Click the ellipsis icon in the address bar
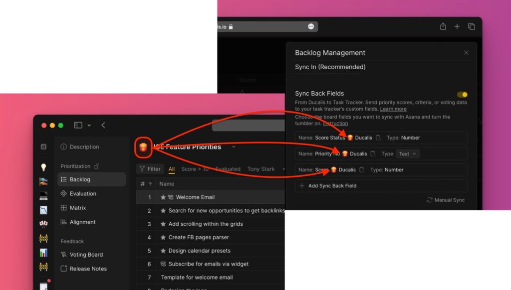511x290 pixels. pos(311,27)
